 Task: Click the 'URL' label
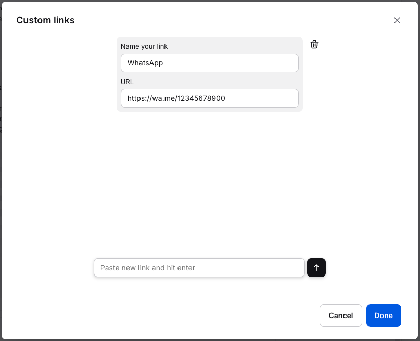point(128,82)
